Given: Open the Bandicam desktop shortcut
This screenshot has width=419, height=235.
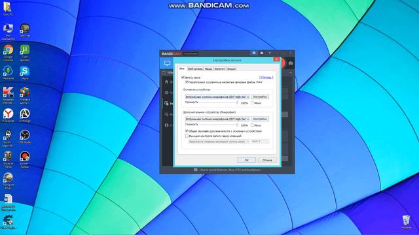Looking at the screenshot, I should coord(25,159).
